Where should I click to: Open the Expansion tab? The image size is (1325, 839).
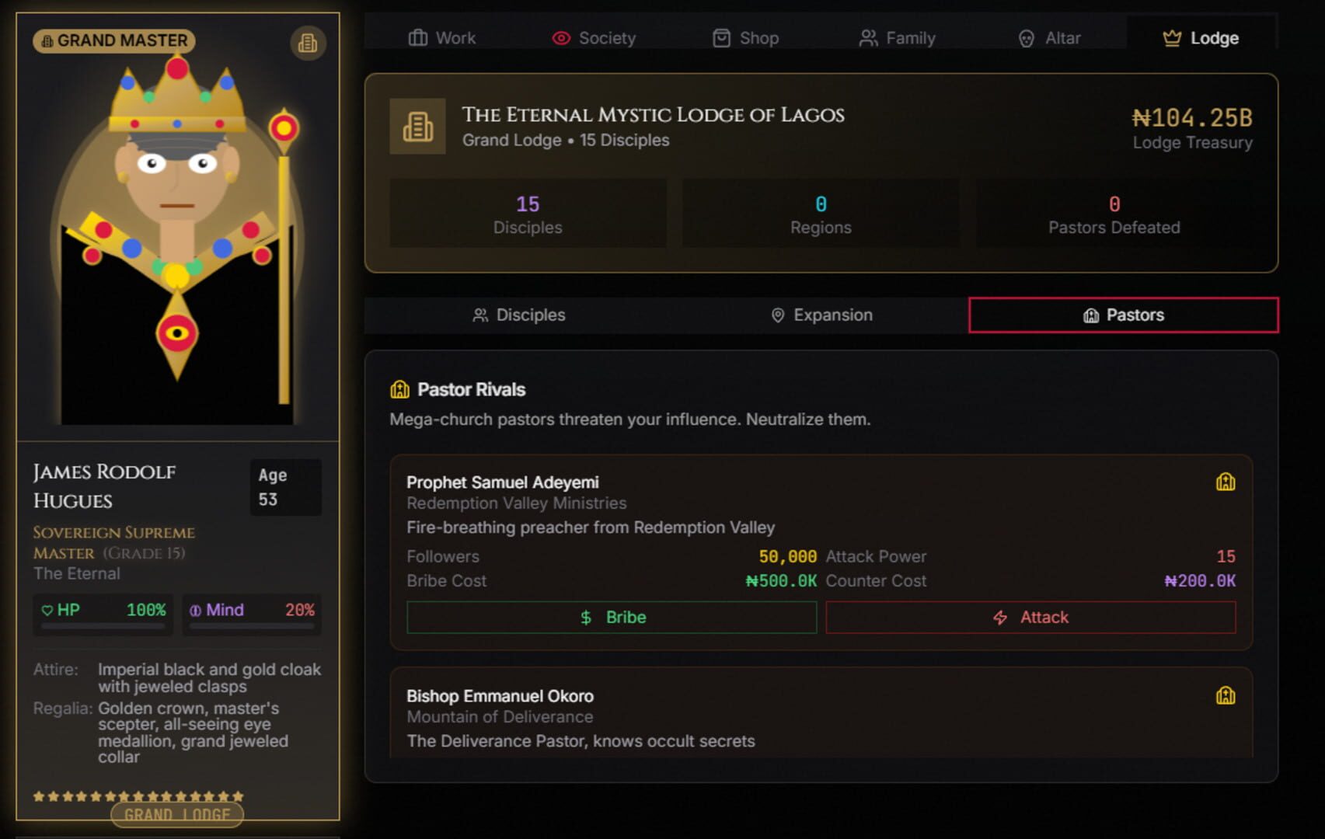(821, 315)
